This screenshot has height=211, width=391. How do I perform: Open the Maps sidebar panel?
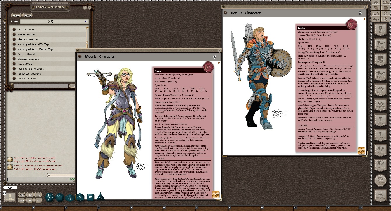click(380, 60)
